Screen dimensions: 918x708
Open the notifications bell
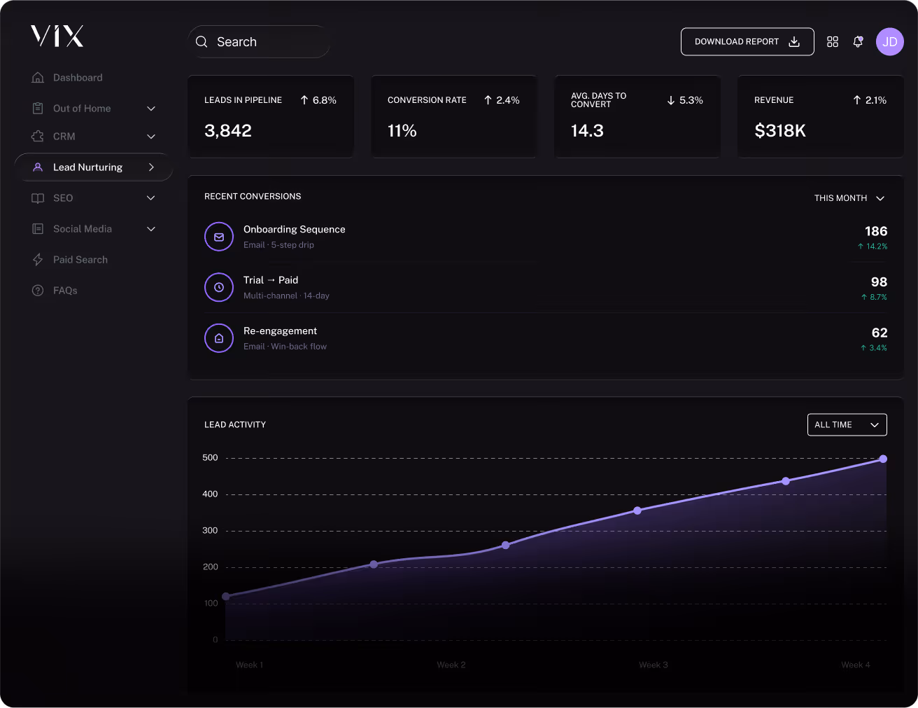point(858,42)
